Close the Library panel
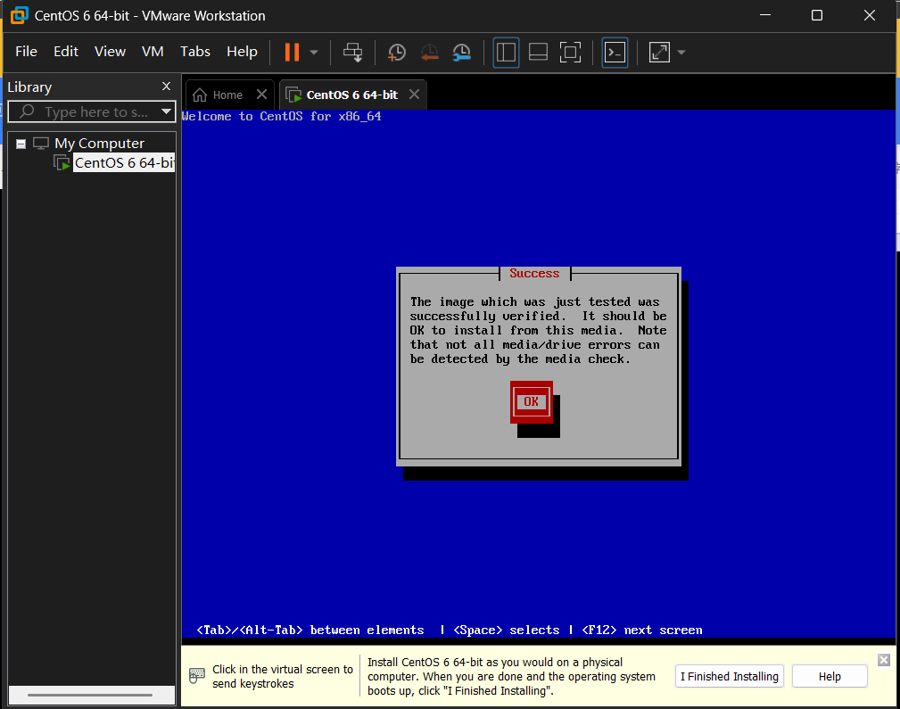Screen dimensions: 900x709 click(x=167, y=87)
